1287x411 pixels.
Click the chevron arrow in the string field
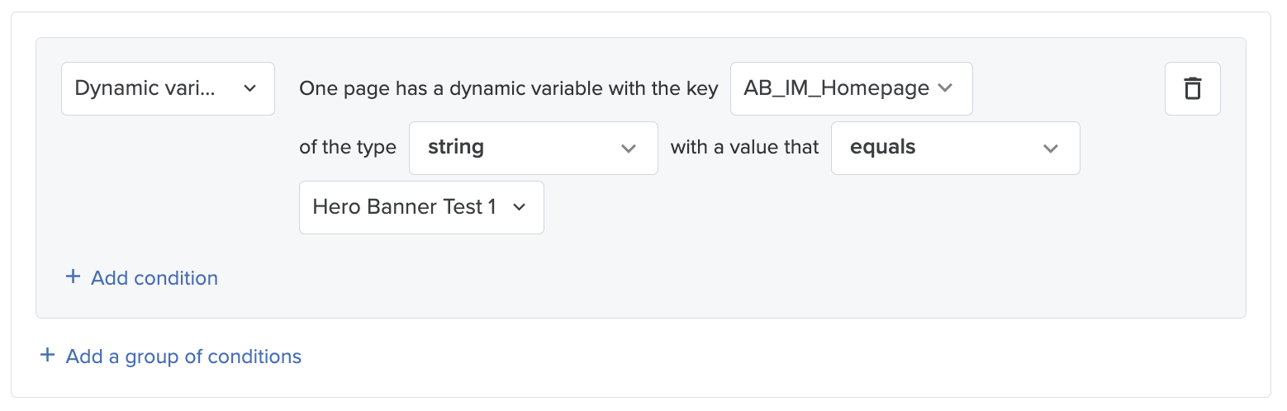pos(629,149)
